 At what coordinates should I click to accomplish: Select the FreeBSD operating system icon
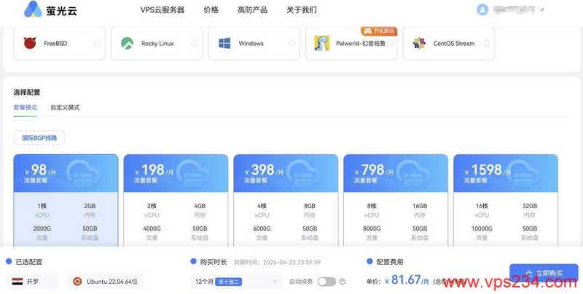point(30,44)
